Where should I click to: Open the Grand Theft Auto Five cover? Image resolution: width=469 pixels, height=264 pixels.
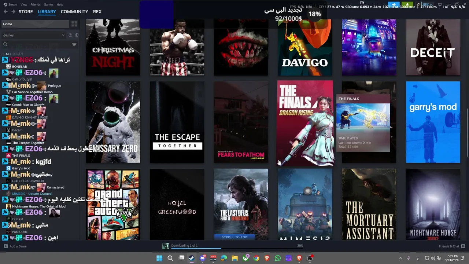pyautogui.click(x=113, y=204)
